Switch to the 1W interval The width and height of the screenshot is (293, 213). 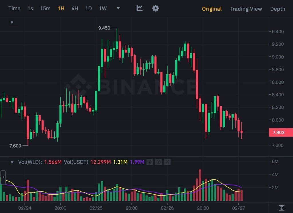click(103, 9)
